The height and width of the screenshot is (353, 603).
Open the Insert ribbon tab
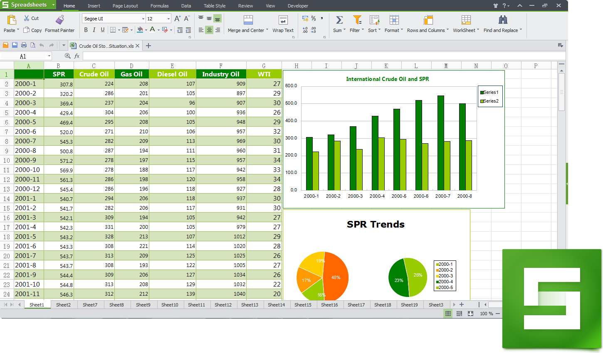[x=94, y=6]
